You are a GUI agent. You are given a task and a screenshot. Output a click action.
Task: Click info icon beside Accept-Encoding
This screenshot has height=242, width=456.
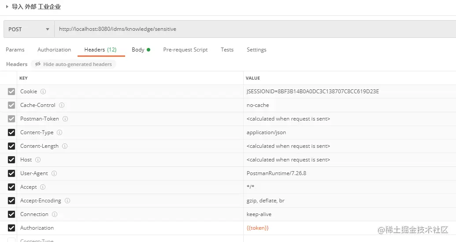pyautogui.click(x=67, y=201)
